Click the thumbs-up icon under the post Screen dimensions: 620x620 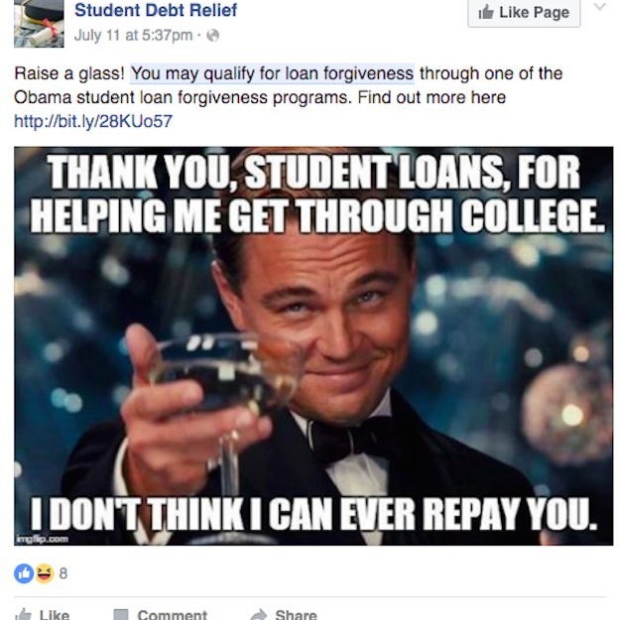tap(23, 615)
